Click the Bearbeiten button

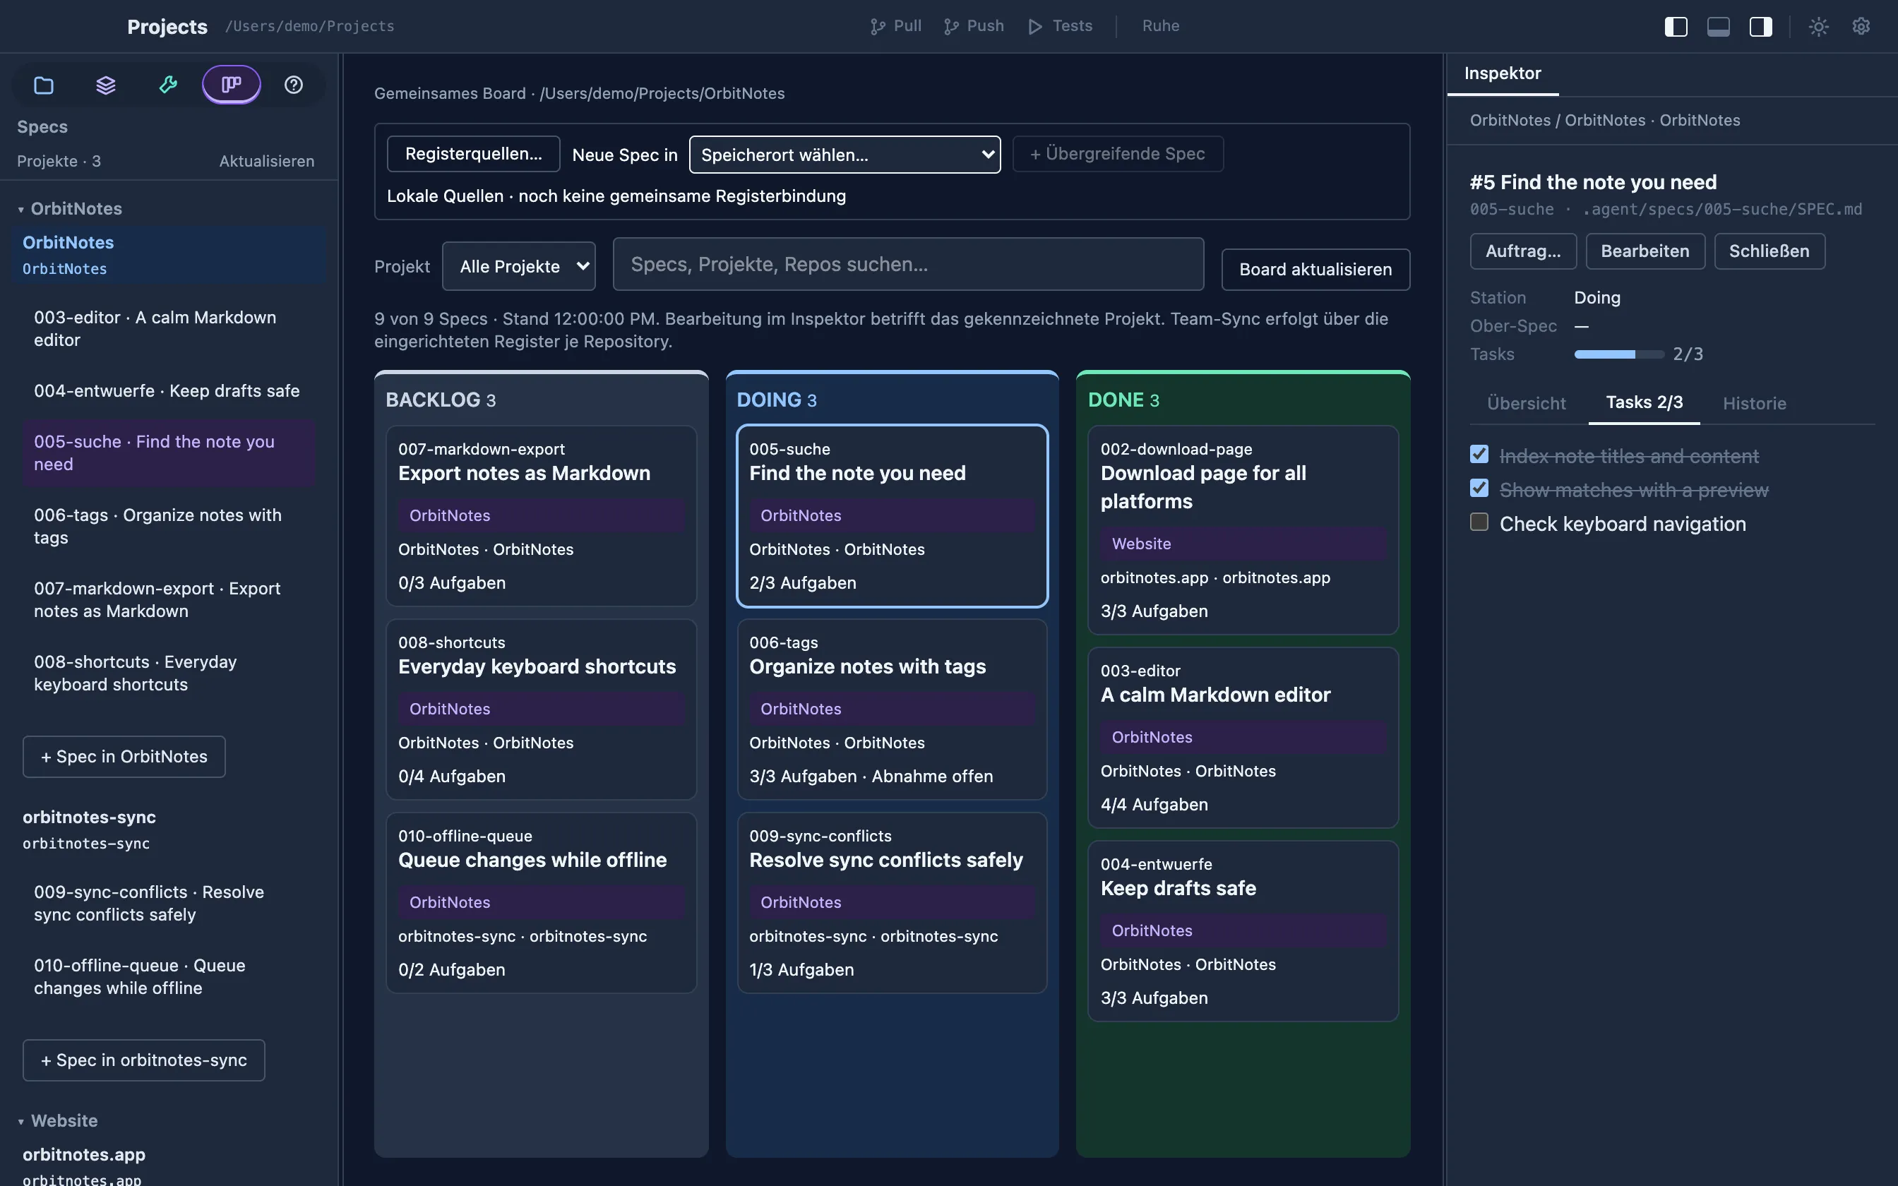pos(1645,251)
